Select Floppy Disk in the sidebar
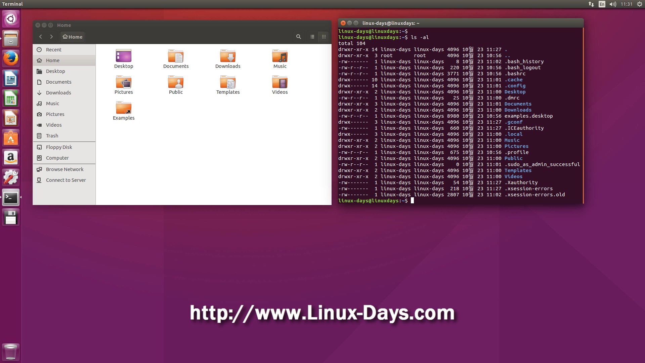 click(x=64, y=147)
